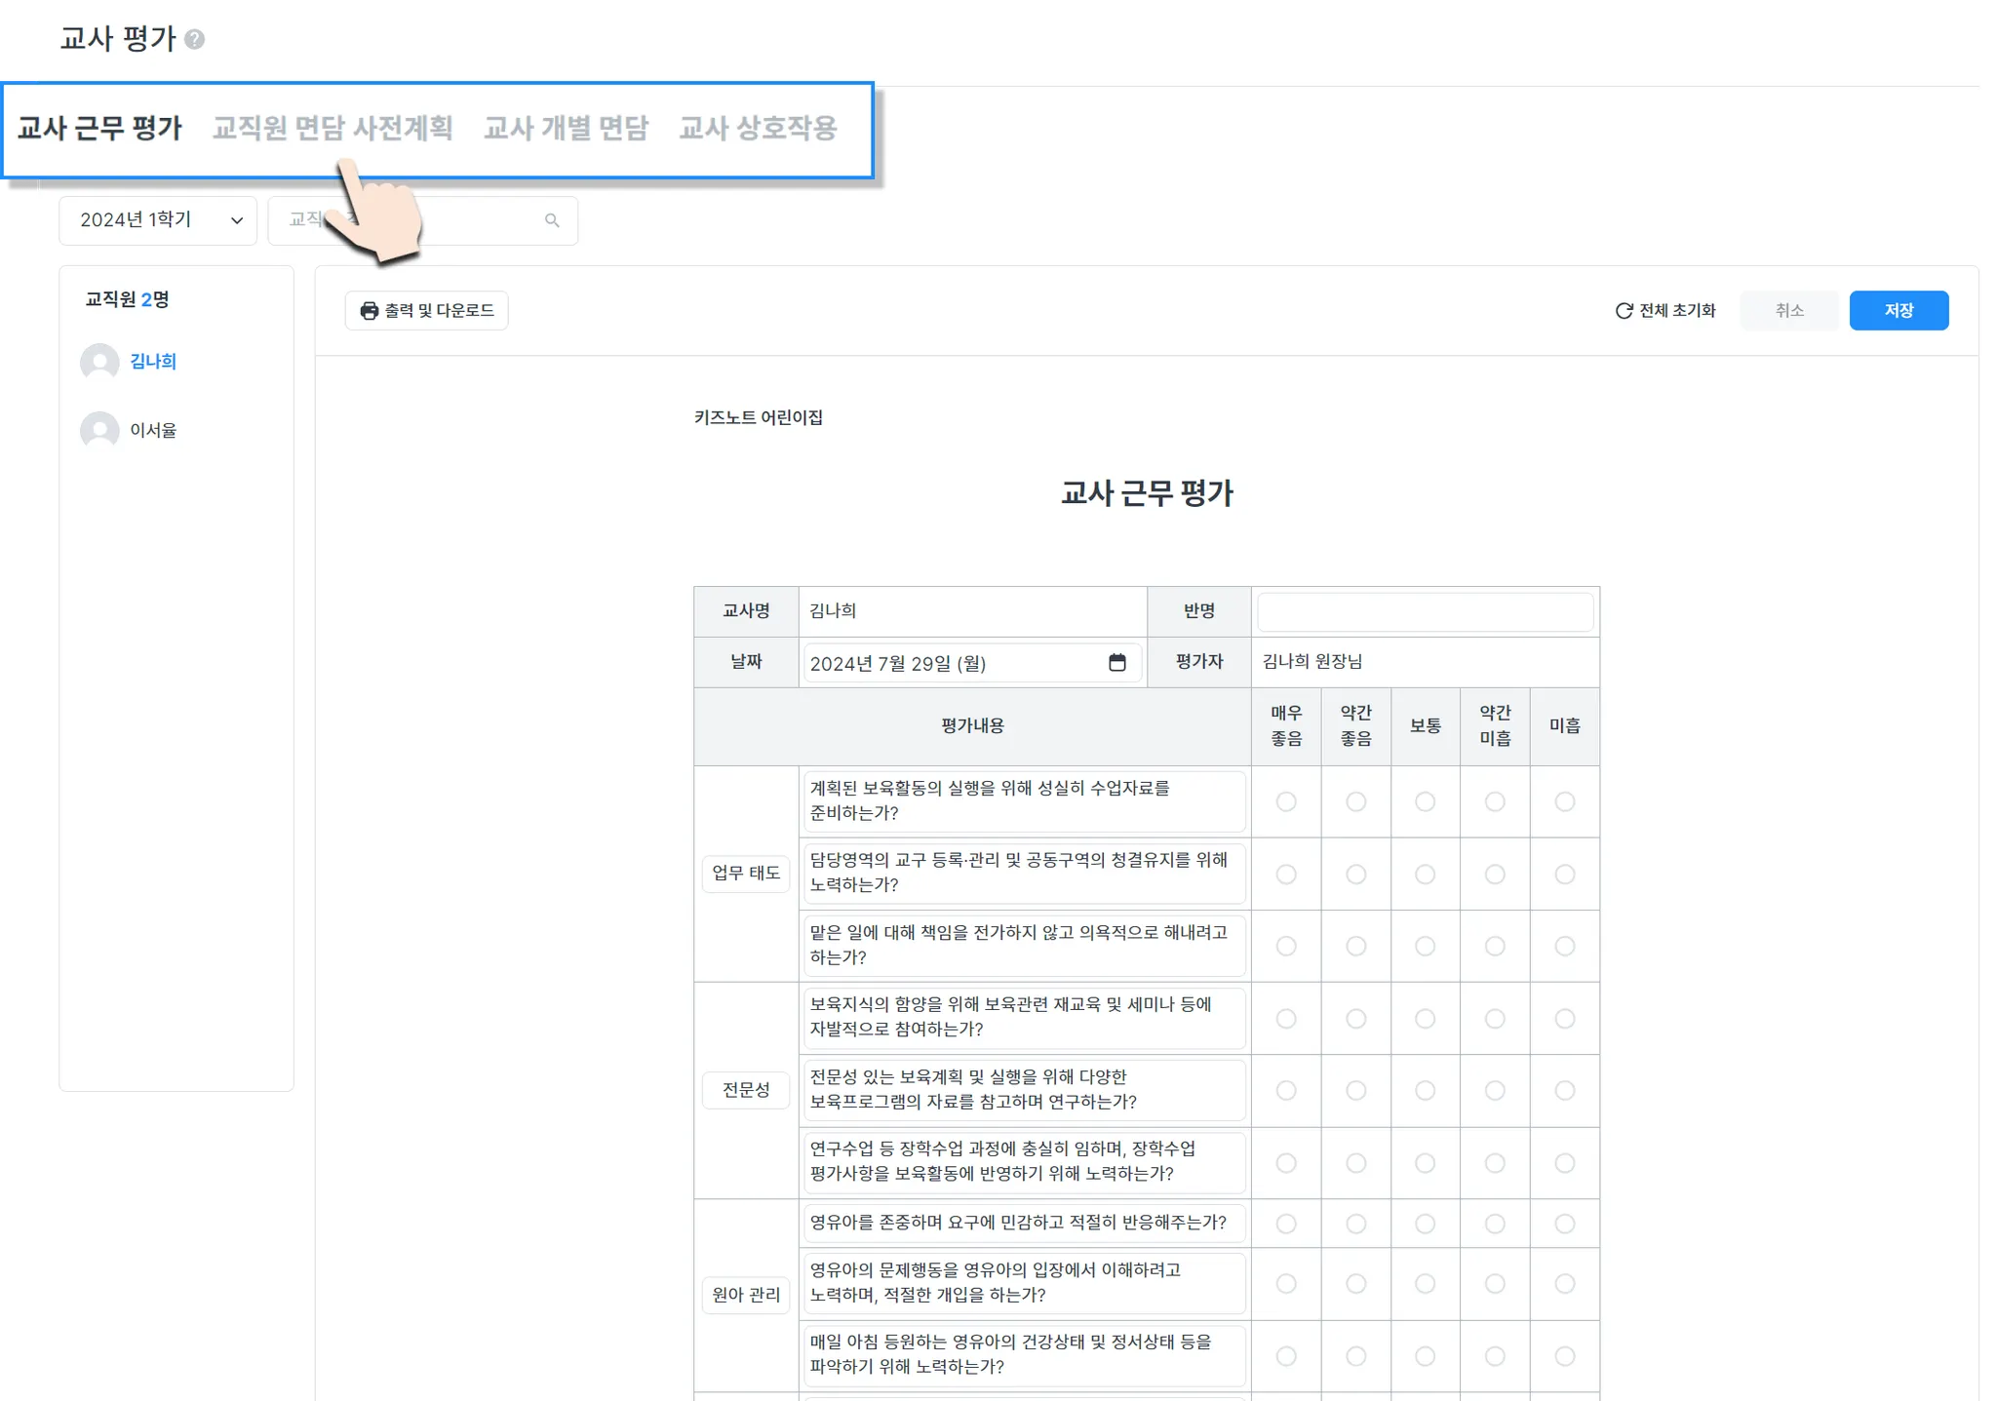This screenshot has height=1401, width=1997.
Task: Select 약간 좋음 for 영유아를 존중하며 question
Action: click(1355, 1224)
